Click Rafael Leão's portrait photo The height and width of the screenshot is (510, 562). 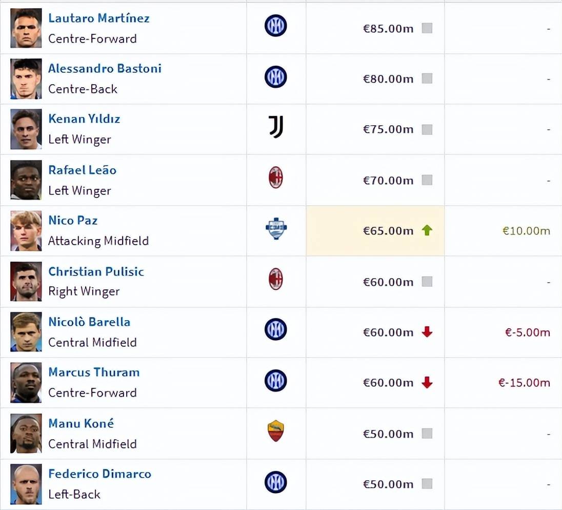tap(26, 180)
